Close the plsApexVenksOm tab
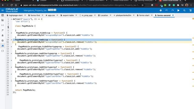This screenshot has height=109, width=194. click(134, 15)
